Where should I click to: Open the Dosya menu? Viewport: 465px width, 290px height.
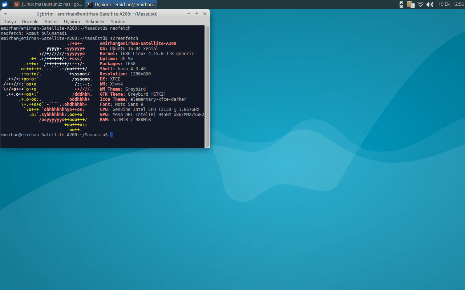coord(10,21)
